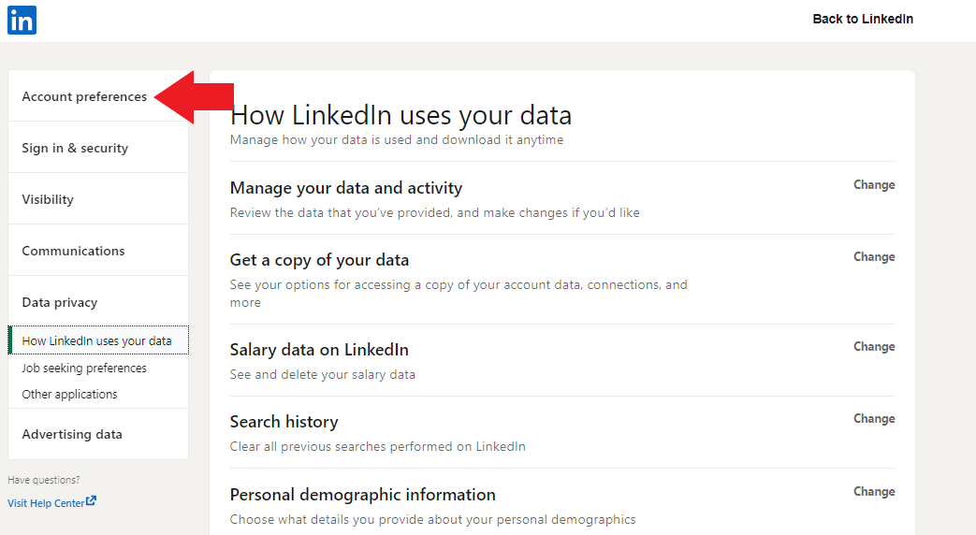
Task: Expand Manage your data and activity heading
Action: [345, 188]
